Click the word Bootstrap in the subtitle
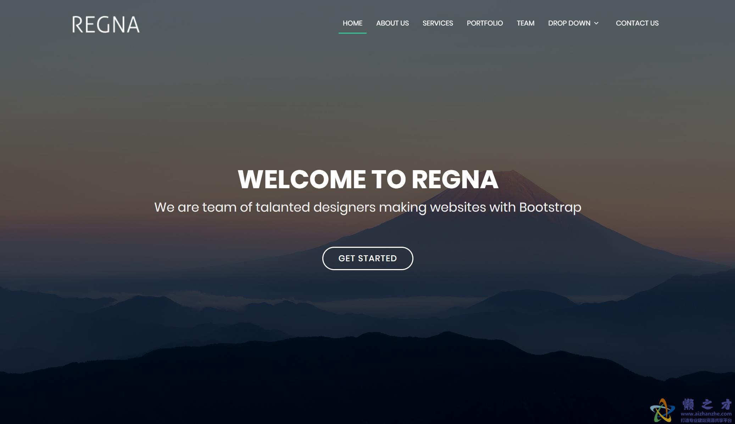This screenshot has width=735, height=424. tap(550, 207)
